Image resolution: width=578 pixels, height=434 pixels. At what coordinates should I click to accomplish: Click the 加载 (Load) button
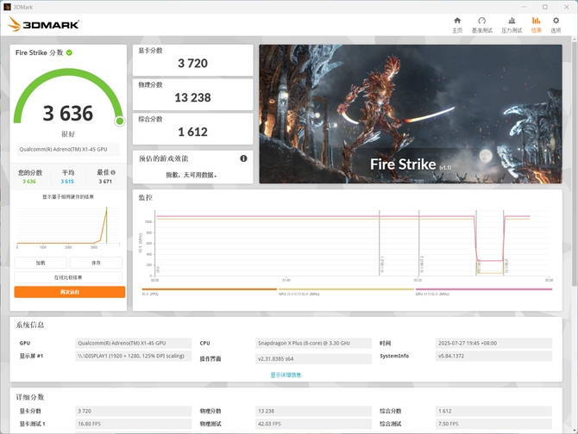tap(41, 263)
